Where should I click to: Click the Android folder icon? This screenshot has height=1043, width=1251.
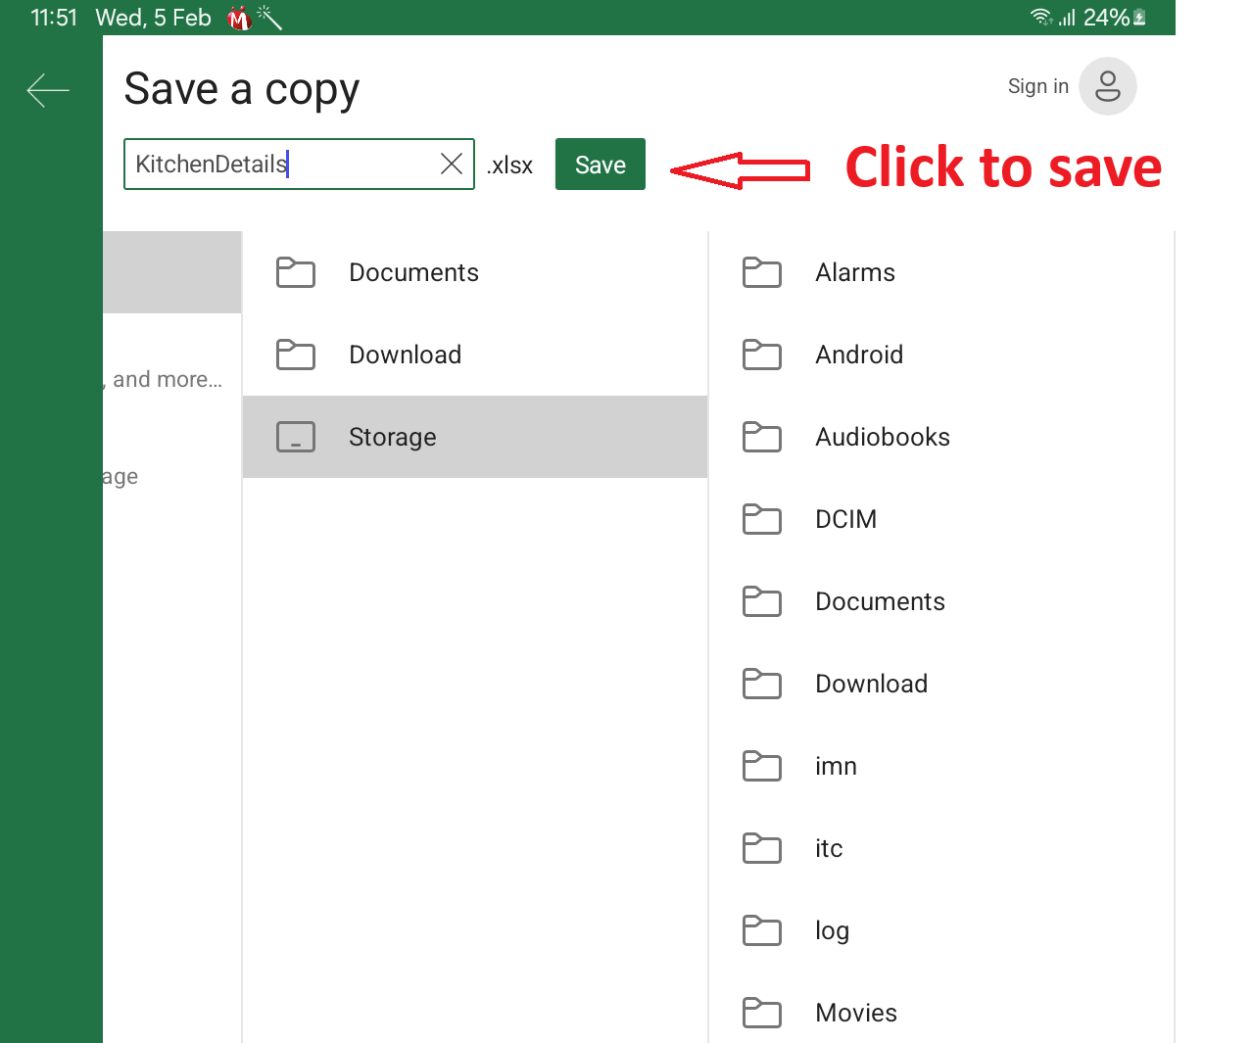click(762, 355)
